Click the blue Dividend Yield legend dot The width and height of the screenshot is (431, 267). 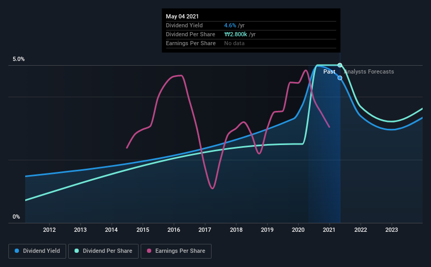coord(17,251)
